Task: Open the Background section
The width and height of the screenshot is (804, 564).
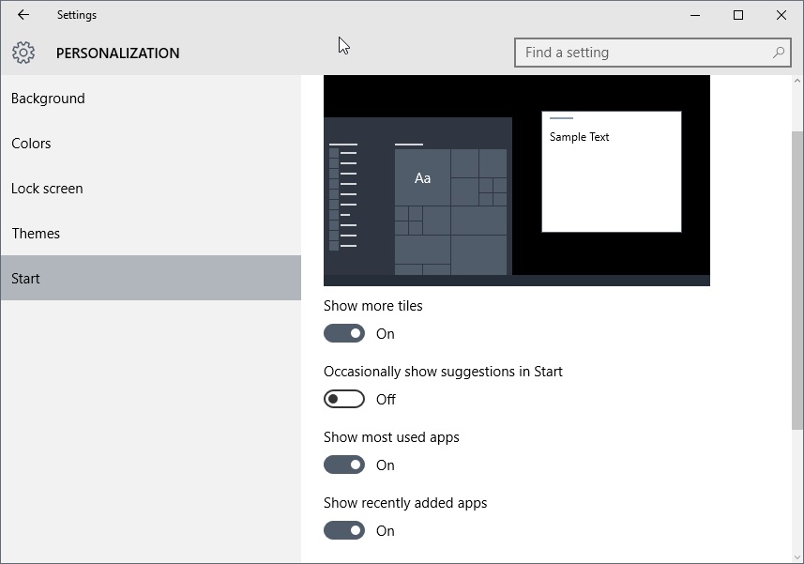Action: pyautogui.click(x=151, y=99)
